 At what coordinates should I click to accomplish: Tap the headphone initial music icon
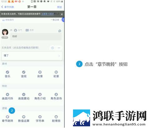tap(3, 20)
